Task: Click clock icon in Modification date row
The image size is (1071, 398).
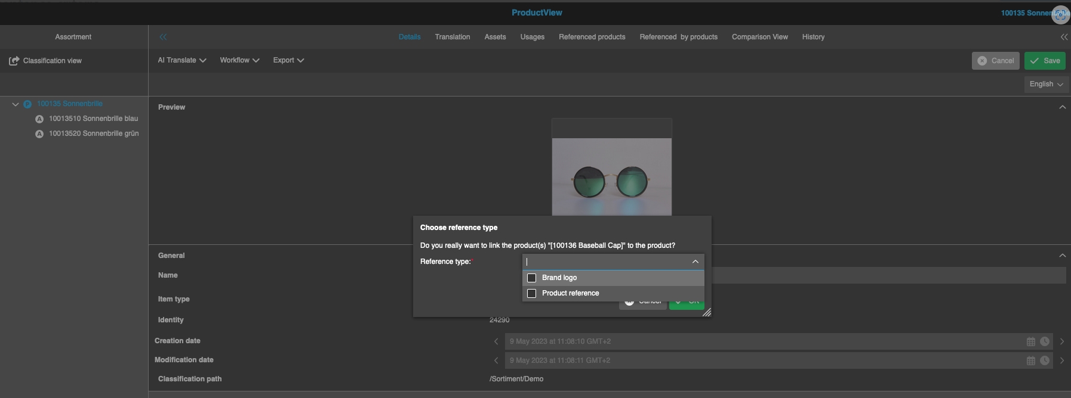Action: [x=1045, y=360]
